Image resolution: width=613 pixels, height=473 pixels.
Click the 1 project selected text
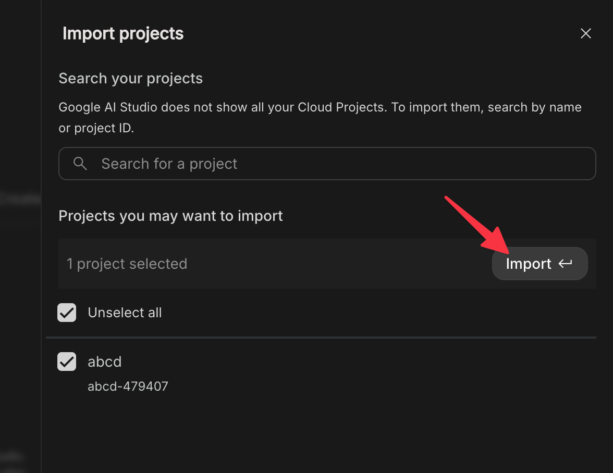(127, 264)
